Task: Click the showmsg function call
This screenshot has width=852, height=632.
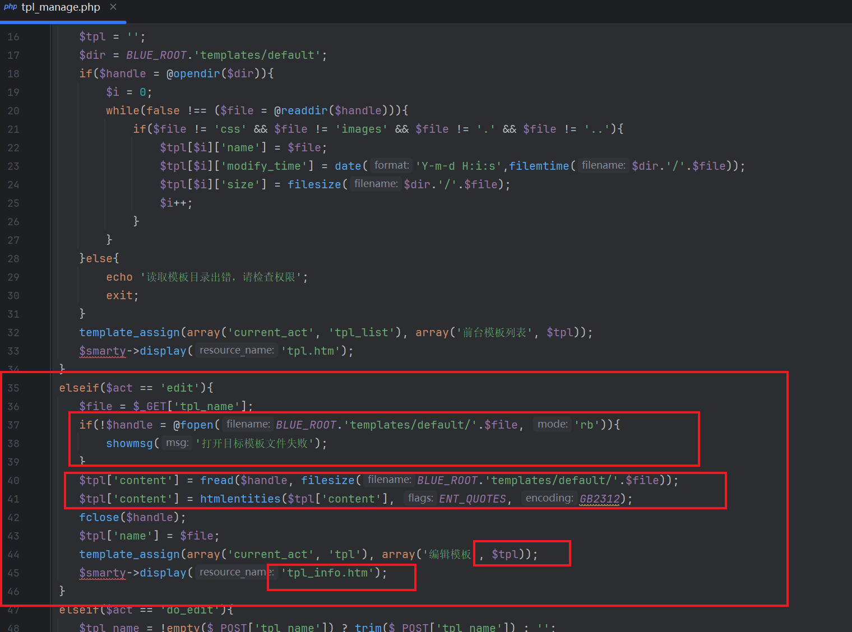Action: tap(129, 443)
